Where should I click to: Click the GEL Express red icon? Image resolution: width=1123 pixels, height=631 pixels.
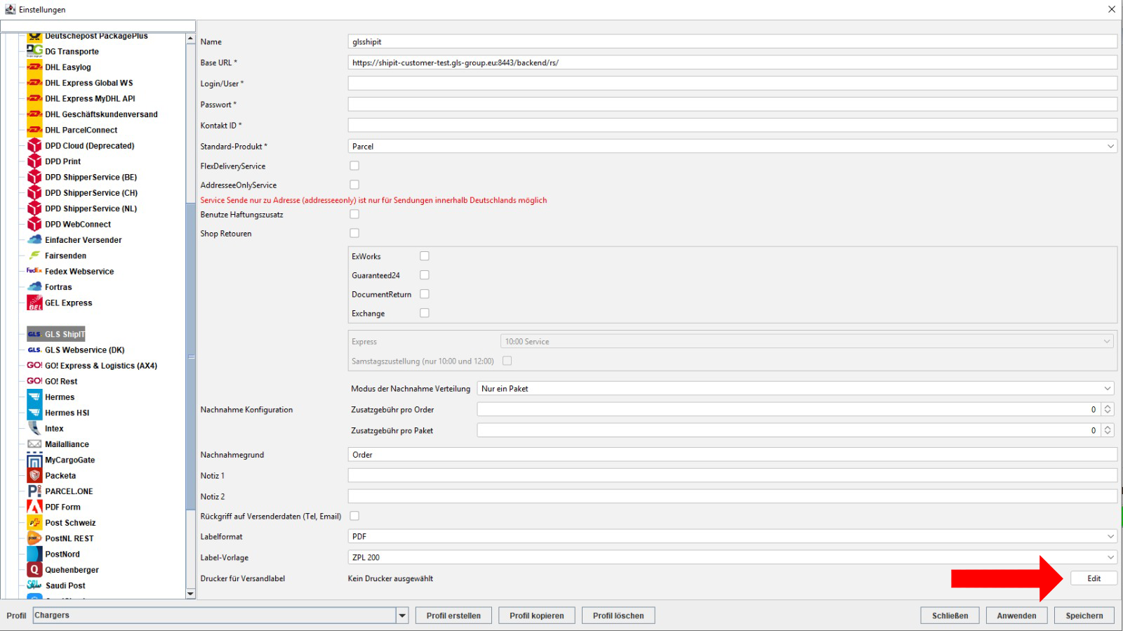tap(34, 303)
